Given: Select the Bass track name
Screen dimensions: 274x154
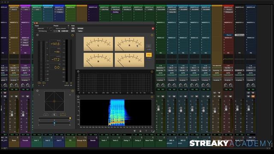Looking at the screenshot, I should [x=14, y=140].
